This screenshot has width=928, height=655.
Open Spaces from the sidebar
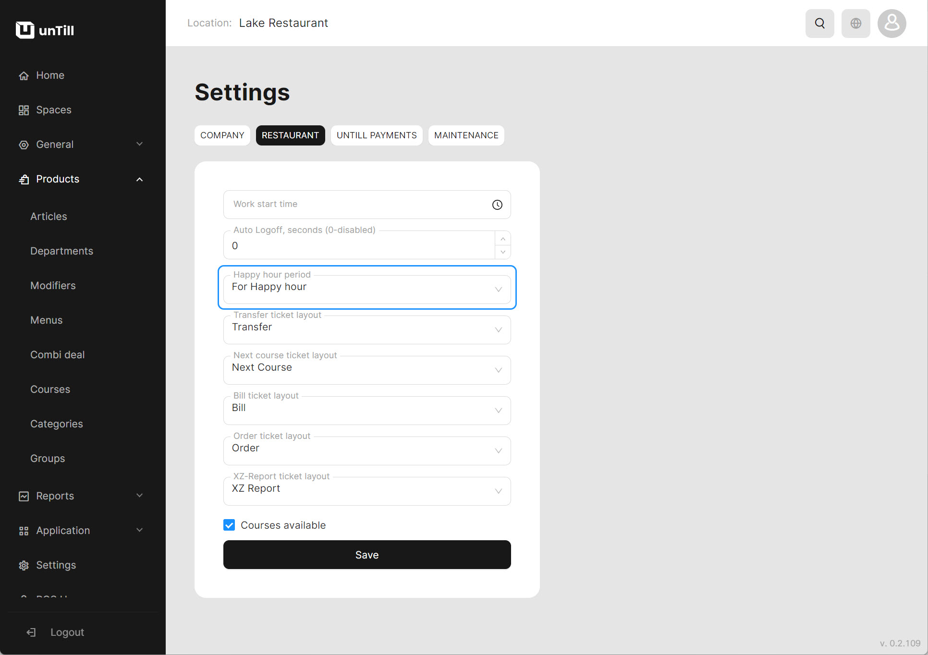53,110
